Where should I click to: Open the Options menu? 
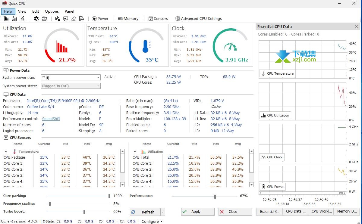coord(52,11)
